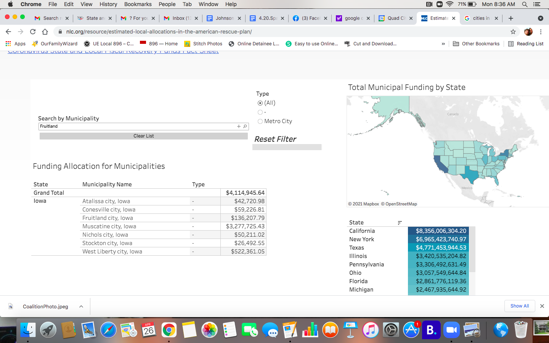Close the downloads bar
The image size is (549, 343).
[542, 306]
